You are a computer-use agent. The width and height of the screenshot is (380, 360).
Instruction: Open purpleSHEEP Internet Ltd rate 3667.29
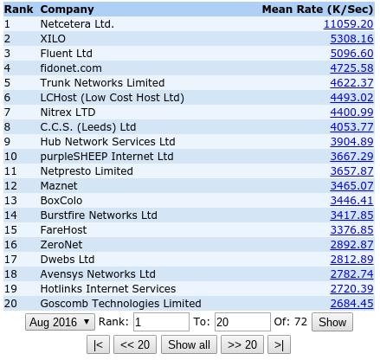pos(351,157)
